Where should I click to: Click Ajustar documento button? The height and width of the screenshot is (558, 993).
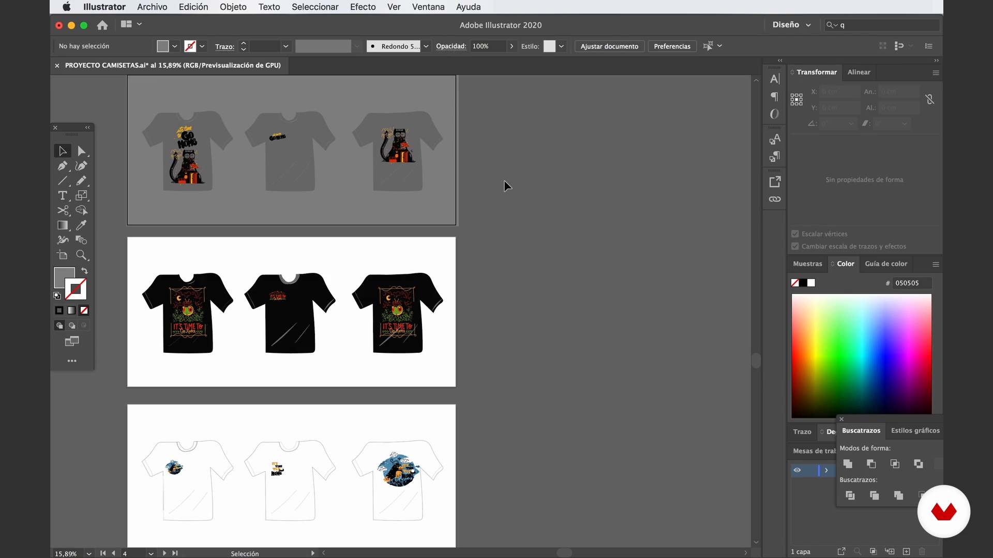[x=609, y=46]
